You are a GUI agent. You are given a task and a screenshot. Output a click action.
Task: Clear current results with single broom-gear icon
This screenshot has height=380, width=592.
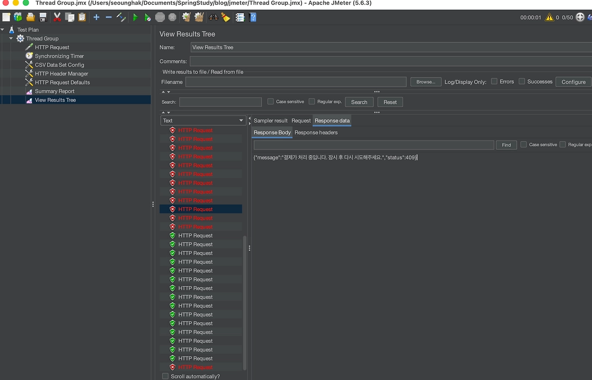click(x=186, y=17)
